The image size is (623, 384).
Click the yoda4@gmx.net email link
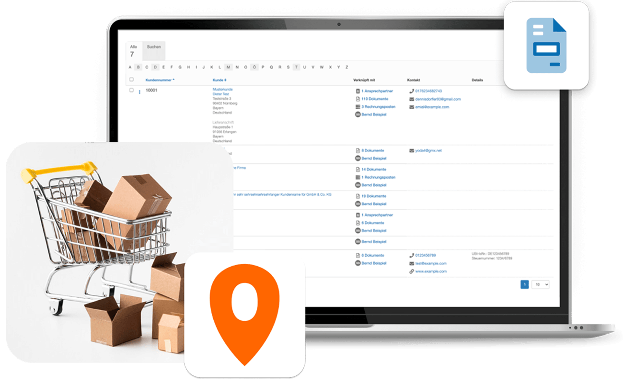pos(428,150)
